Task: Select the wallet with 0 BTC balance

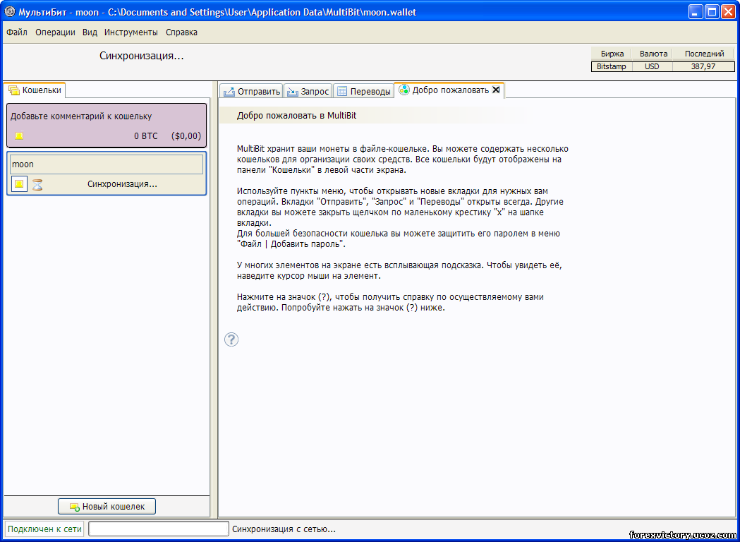Action: point(107,126)
